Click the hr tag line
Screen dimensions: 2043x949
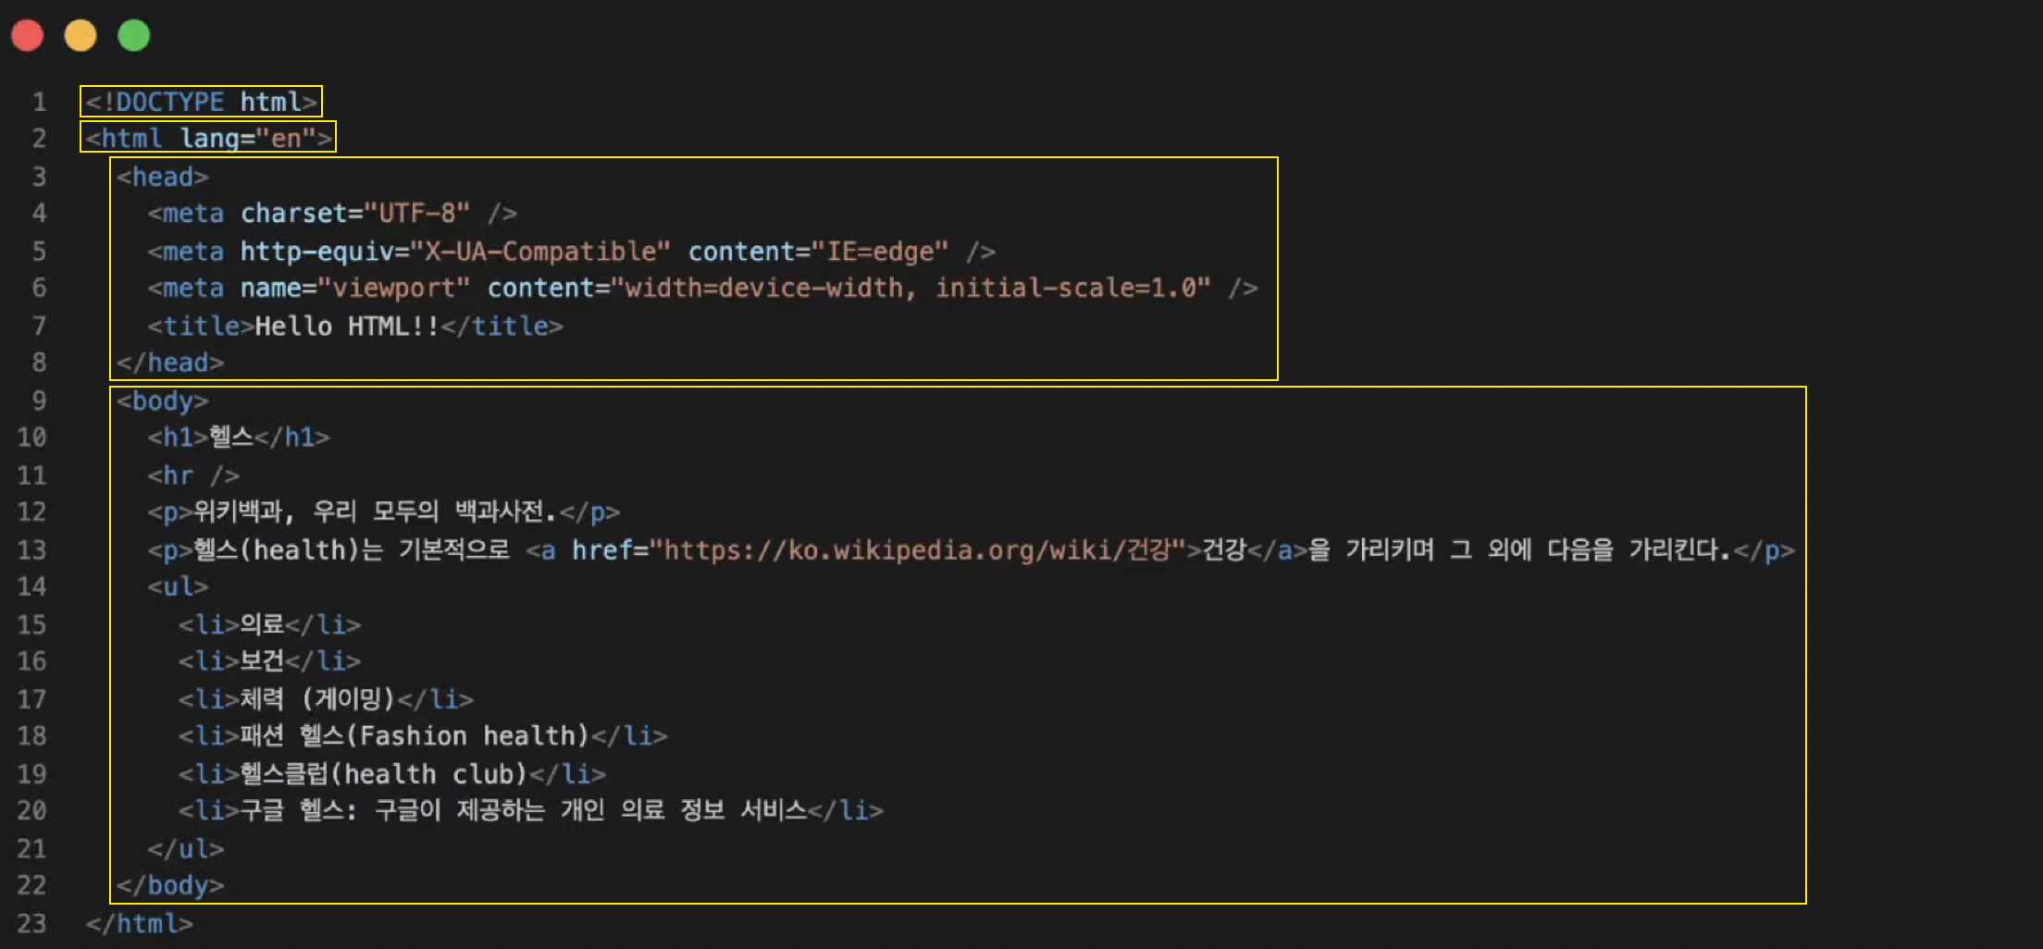[x=193, y=474]
